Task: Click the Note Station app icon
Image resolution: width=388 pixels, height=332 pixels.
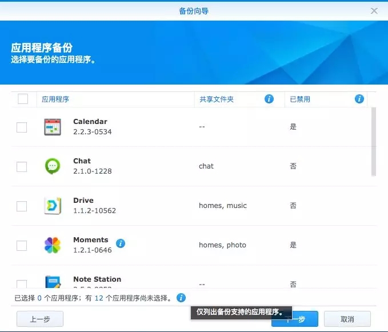Action: point(53,282)
